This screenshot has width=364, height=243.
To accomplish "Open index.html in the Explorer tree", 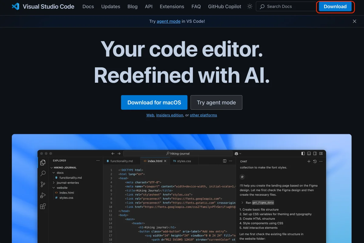I will pyautogui.click(x=67, y=193).
